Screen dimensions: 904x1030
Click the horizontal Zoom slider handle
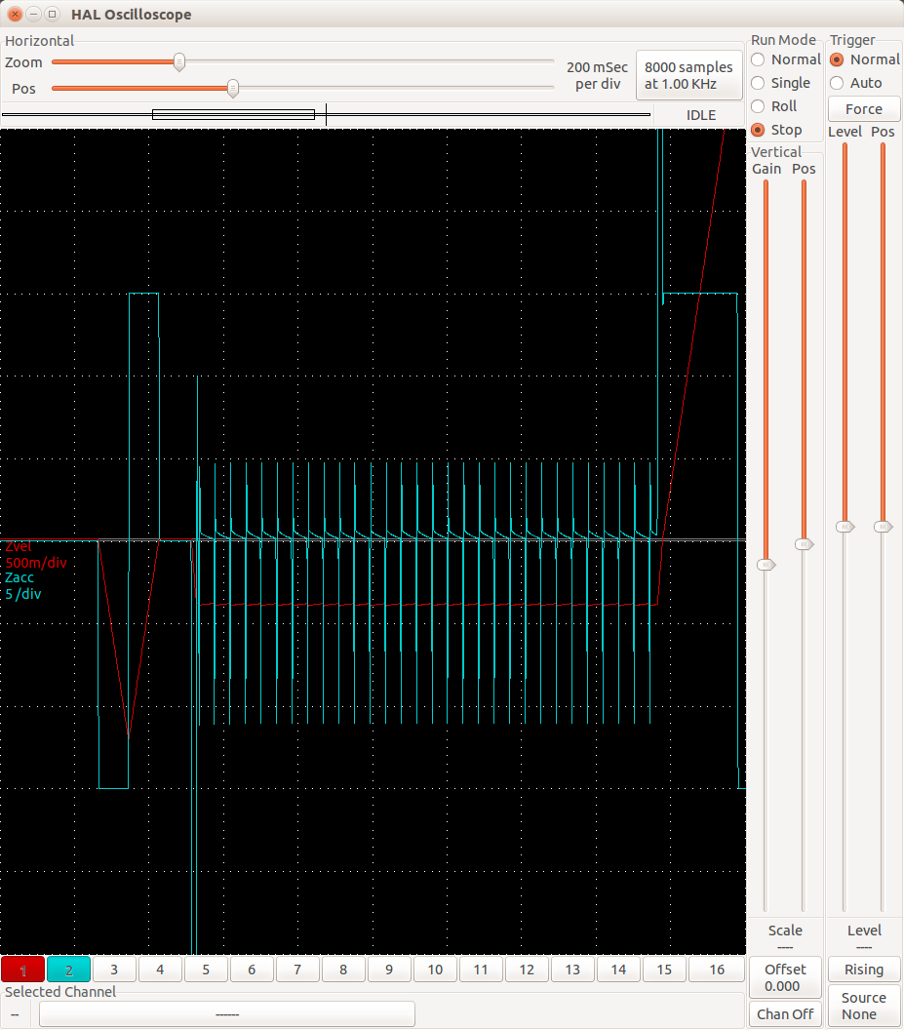click(x=179, y=62)
